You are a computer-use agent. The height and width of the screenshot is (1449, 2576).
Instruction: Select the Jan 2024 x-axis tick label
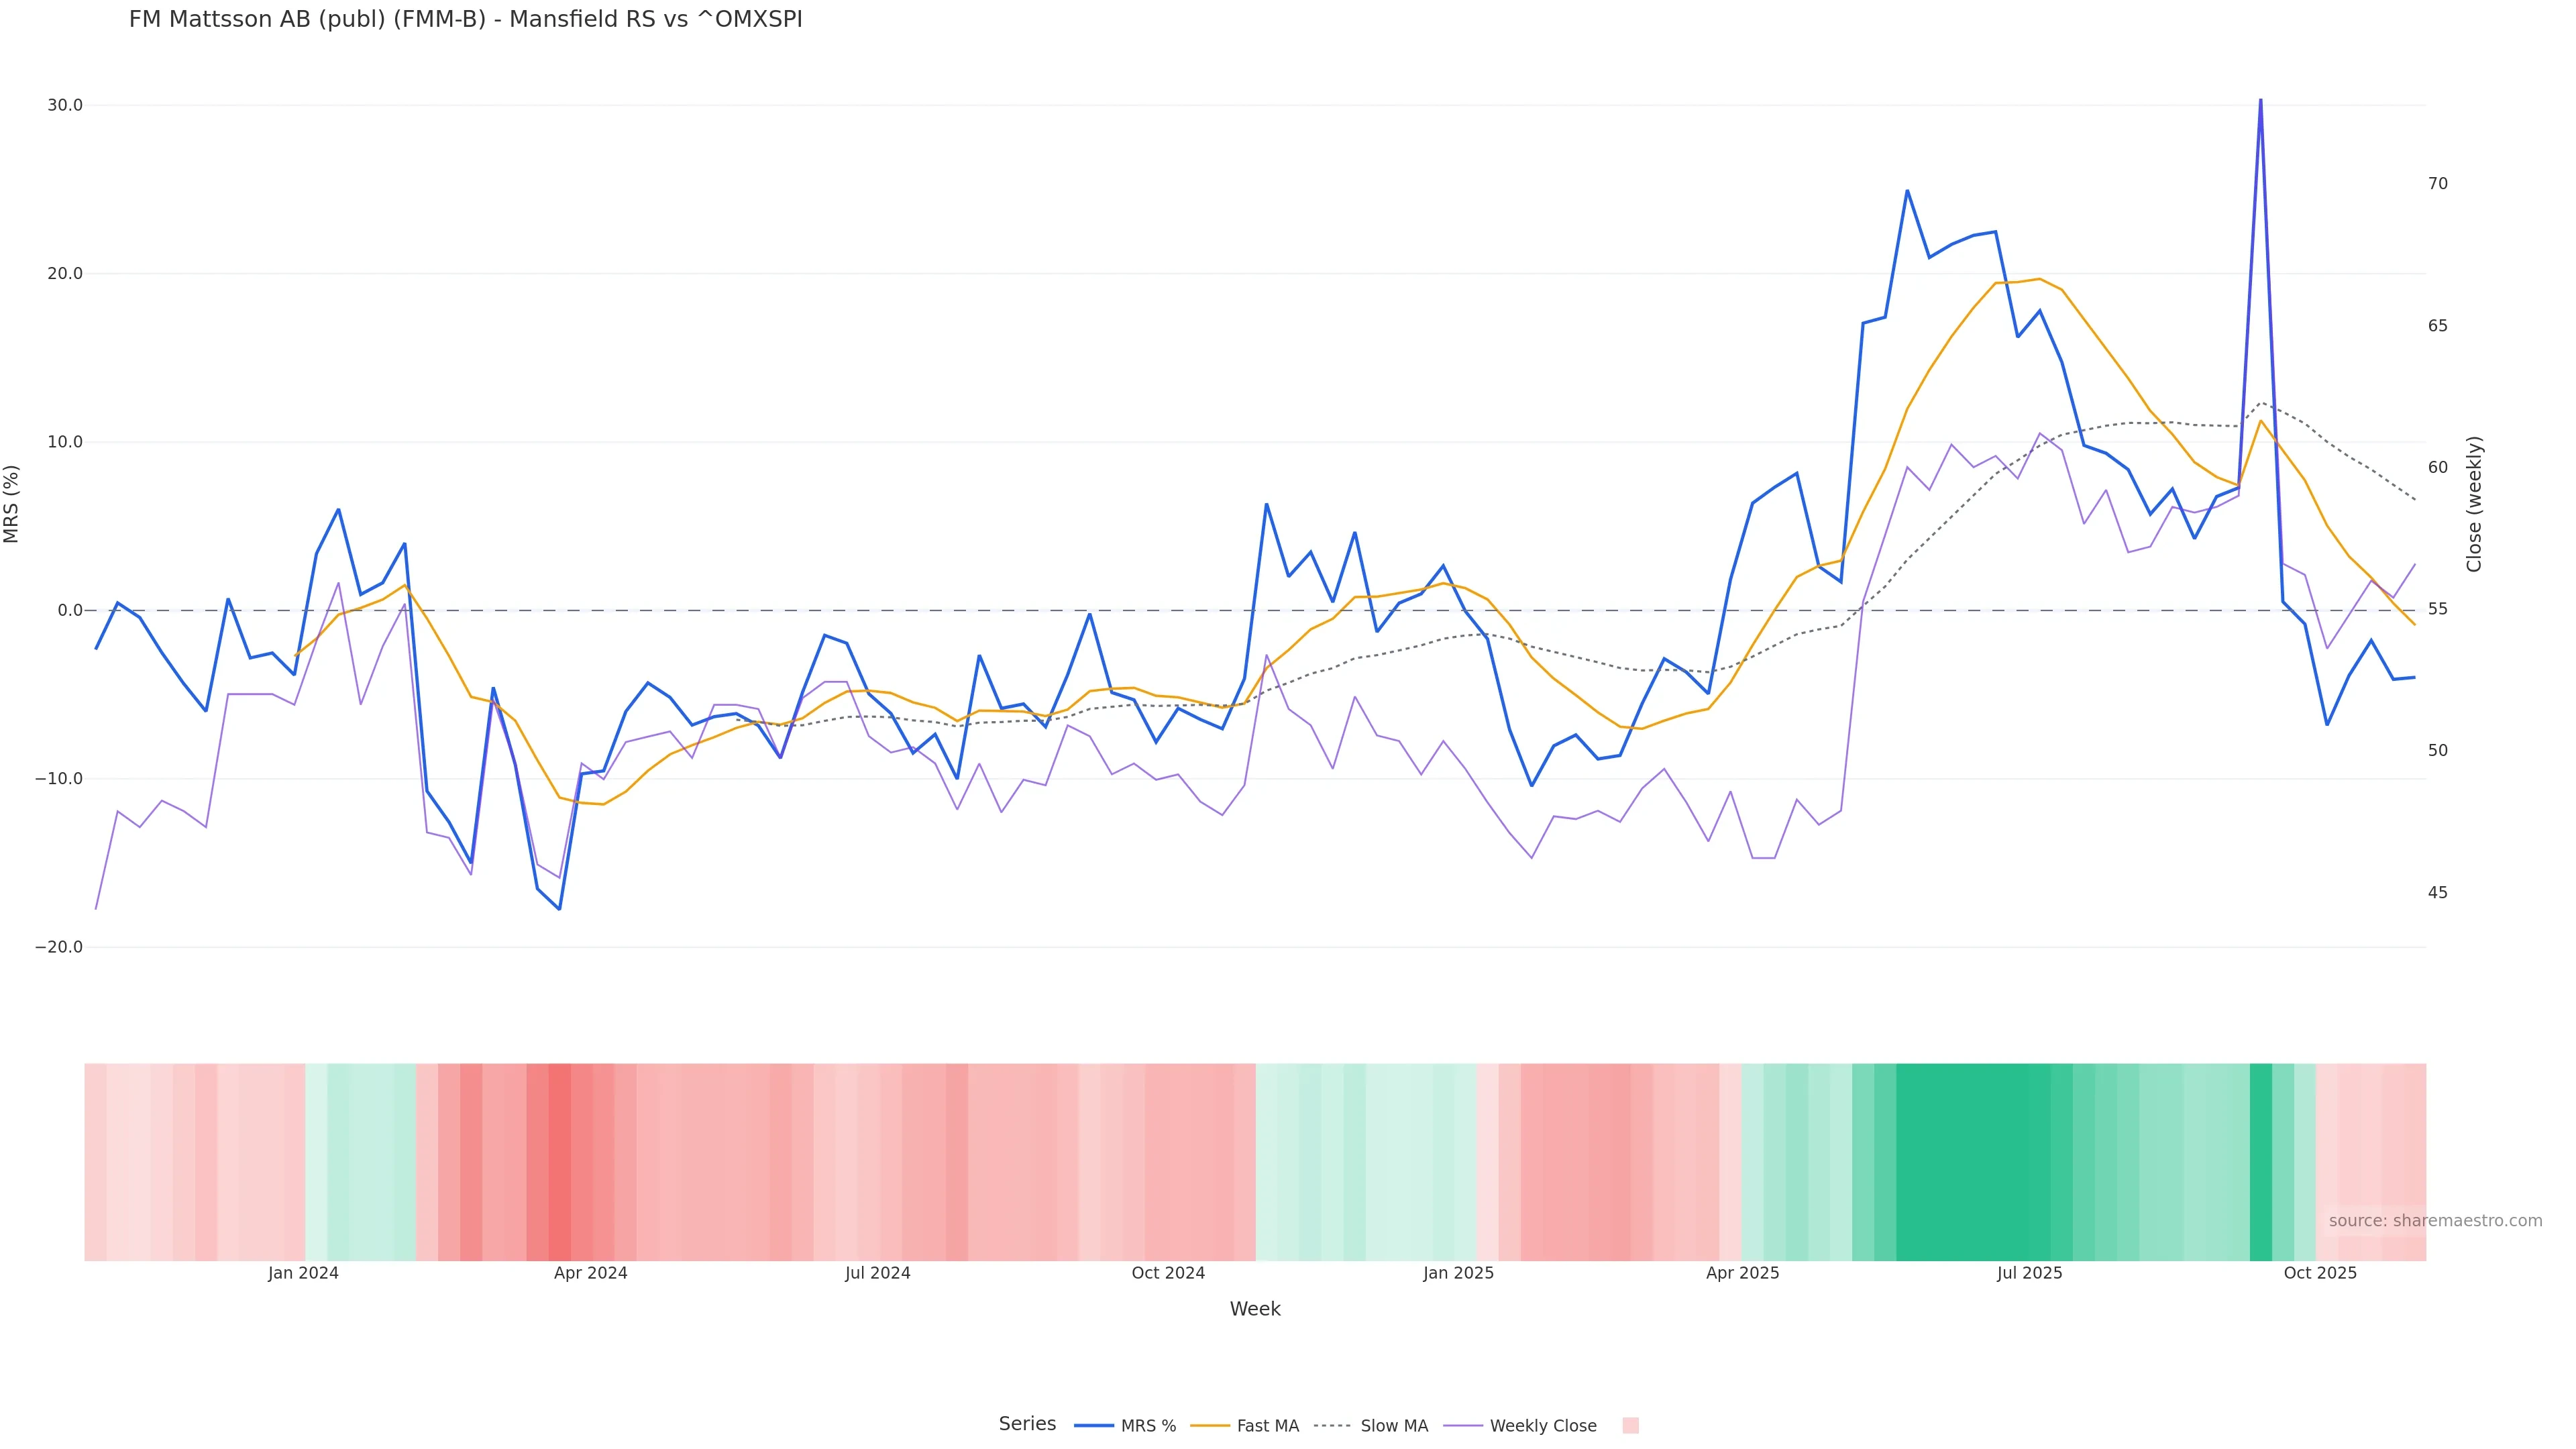coord(303,1273)
